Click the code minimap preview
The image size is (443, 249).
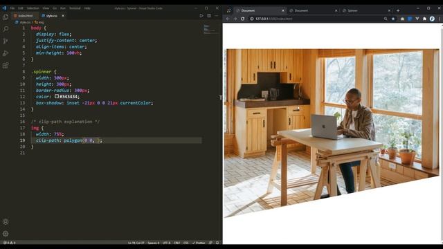(210, 29)
